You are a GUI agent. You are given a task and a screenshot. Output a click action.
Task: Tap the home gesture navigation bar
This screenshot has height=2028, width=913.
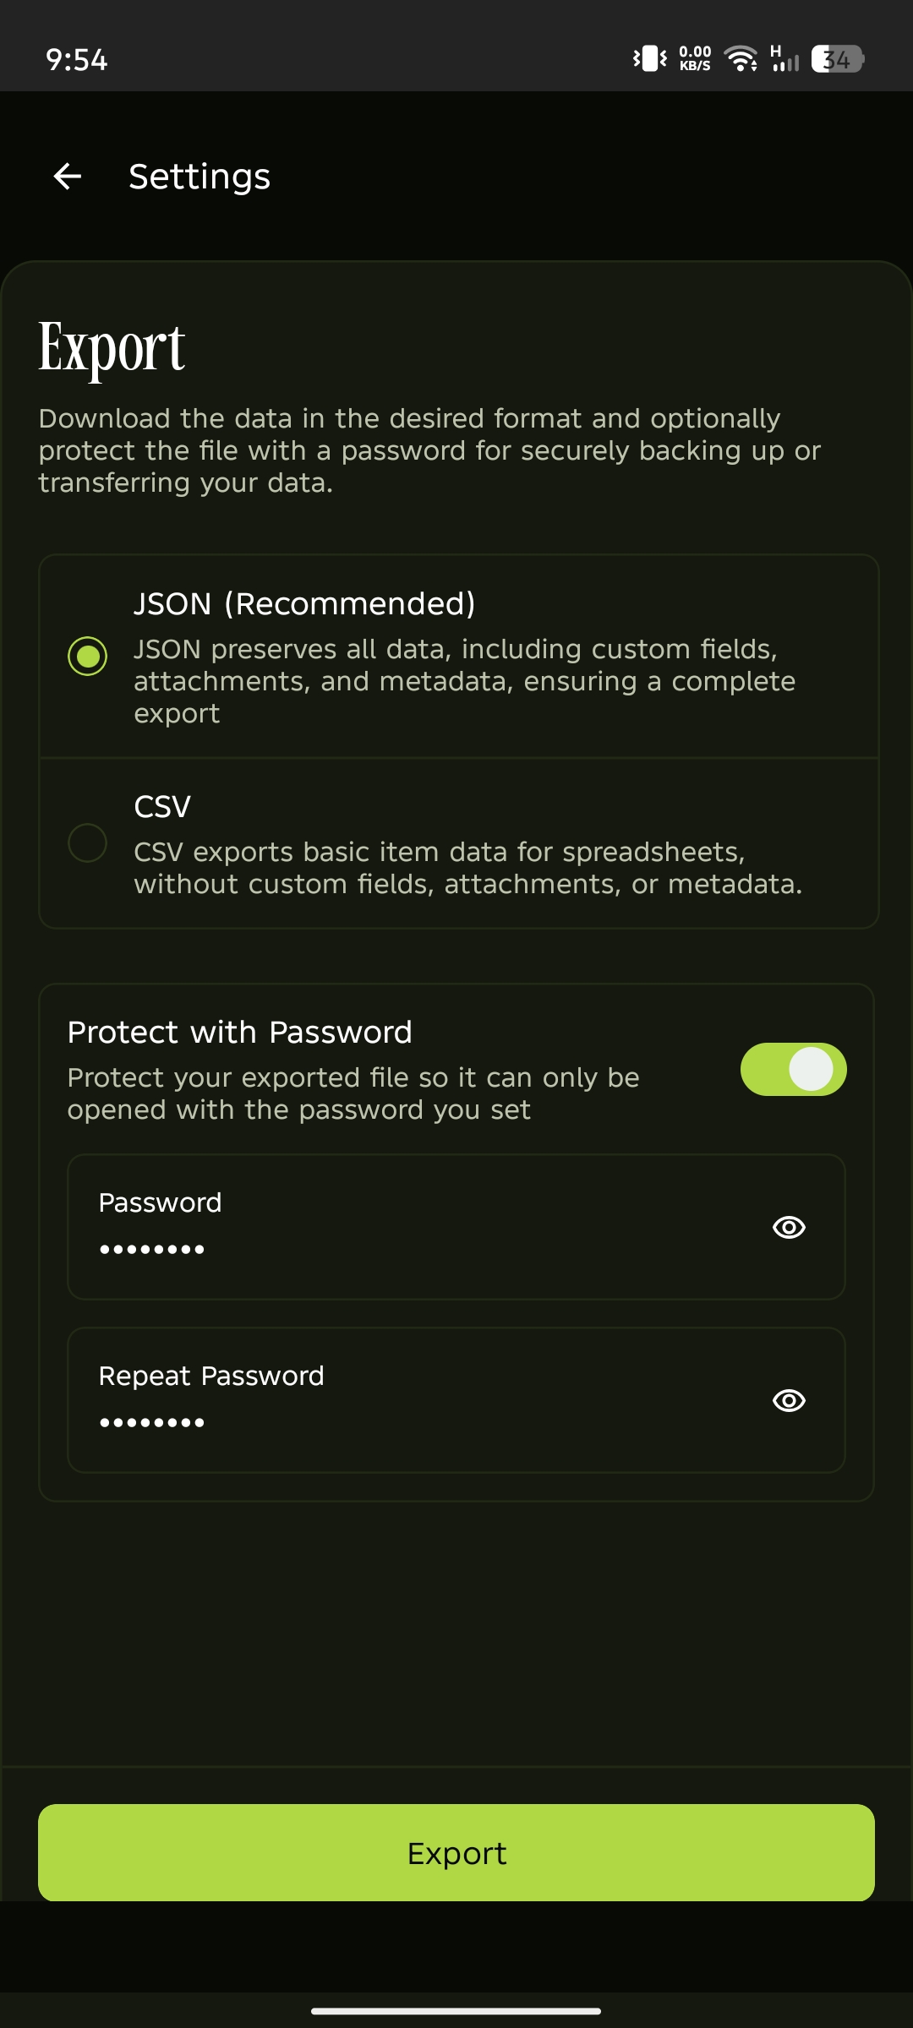click(x=456, y=2011)
